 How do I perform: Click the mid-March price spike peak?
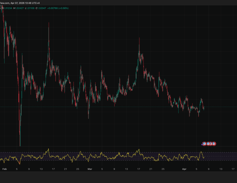coord(139,38)
